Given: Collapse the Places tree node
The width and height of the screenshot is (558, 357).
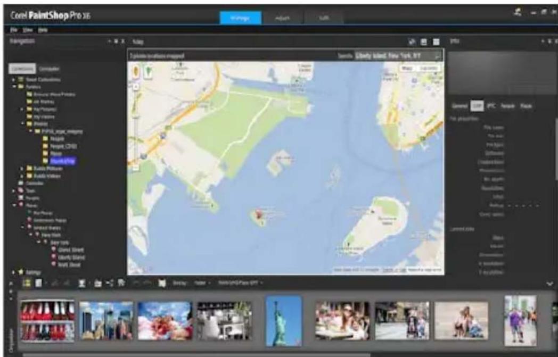Looking at the screenshot, I should 14,205.
